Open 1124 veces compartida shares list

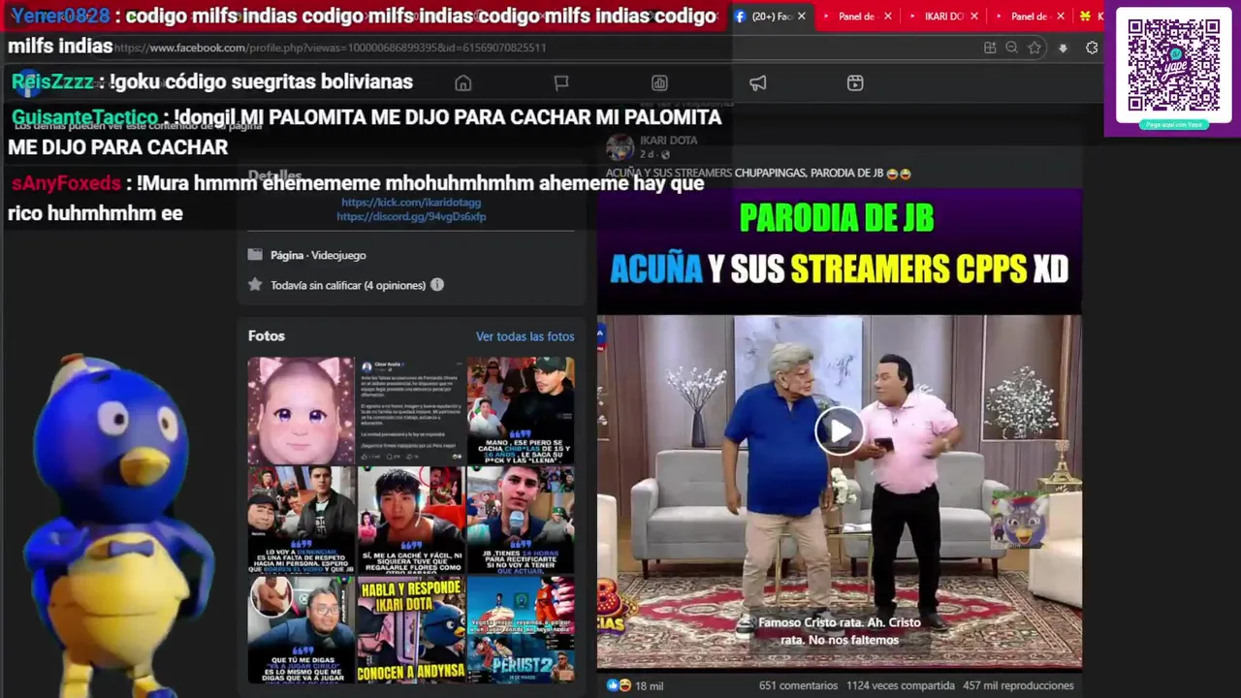pos(900,685)
